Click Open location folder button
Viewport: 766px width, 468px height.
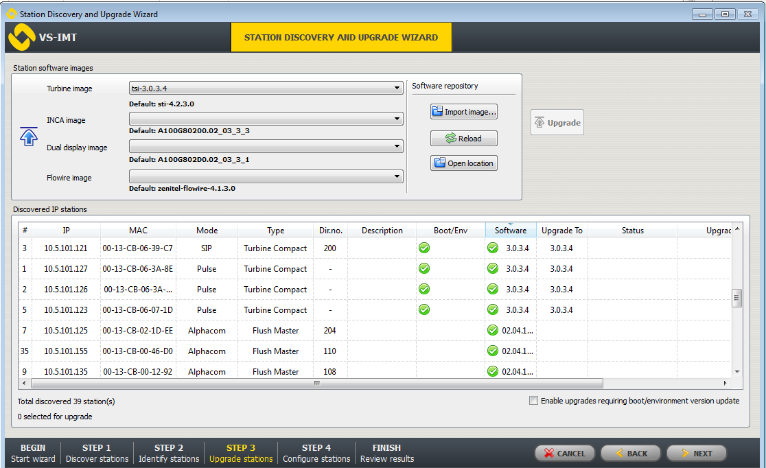click(463, 163)
